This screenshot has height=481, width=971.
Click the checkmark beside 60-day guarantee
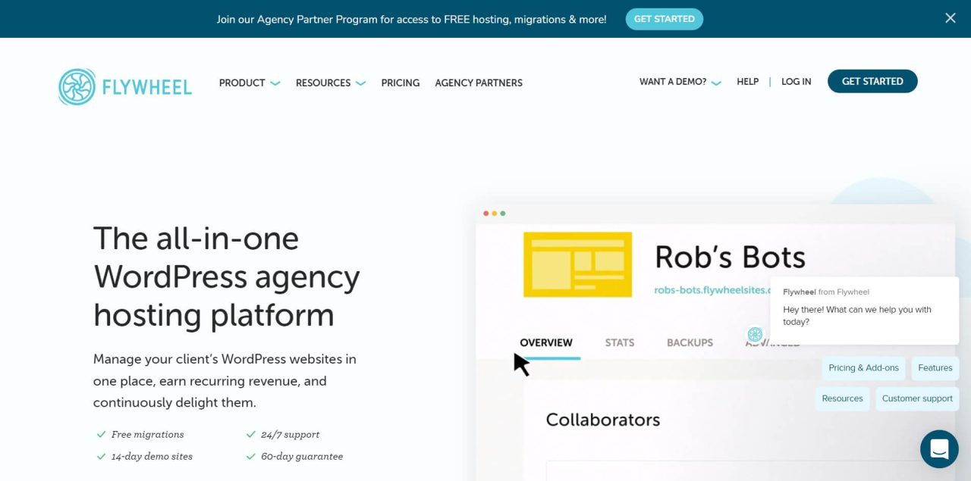point(250,457)
